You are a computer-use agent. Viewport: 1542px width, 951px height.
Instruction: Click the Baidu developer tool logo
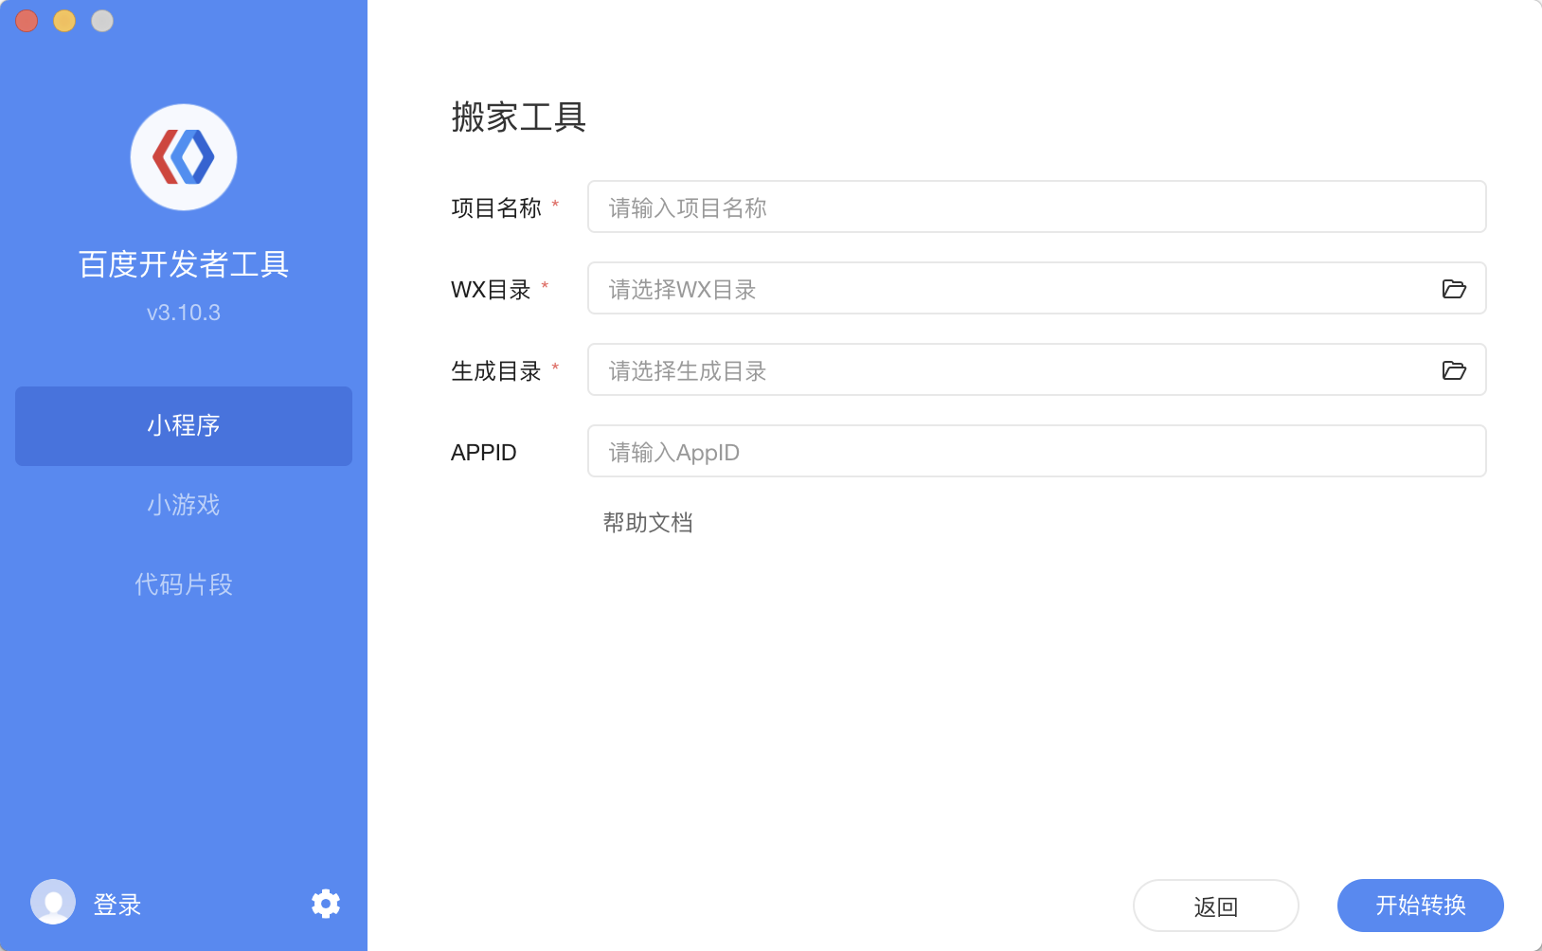click(x=184, y=157)
